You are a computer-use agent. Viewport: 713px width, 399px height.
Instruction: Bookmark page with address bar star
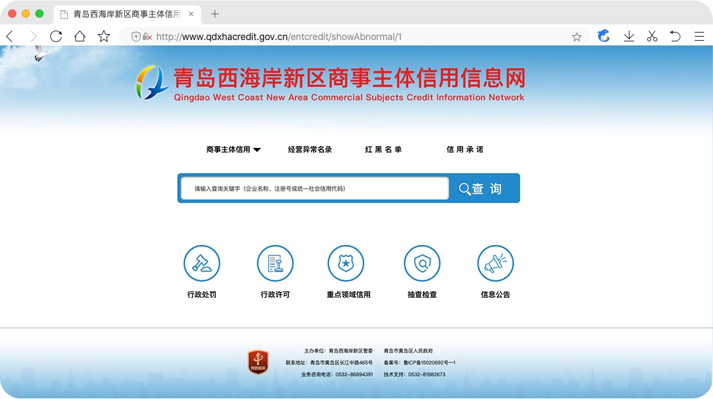577,37
